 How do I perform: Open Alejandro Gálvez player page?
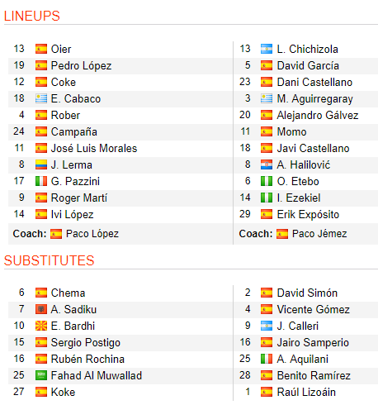pos(318,115)
